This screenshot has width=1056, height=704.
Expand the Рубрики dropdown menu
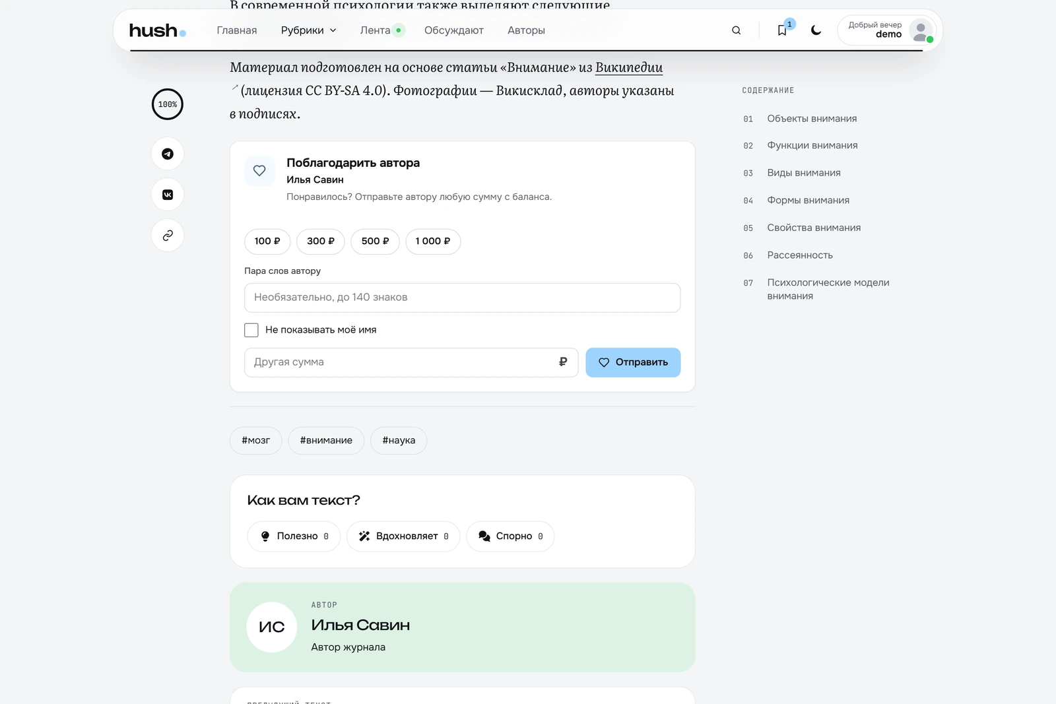click(308, 30)
